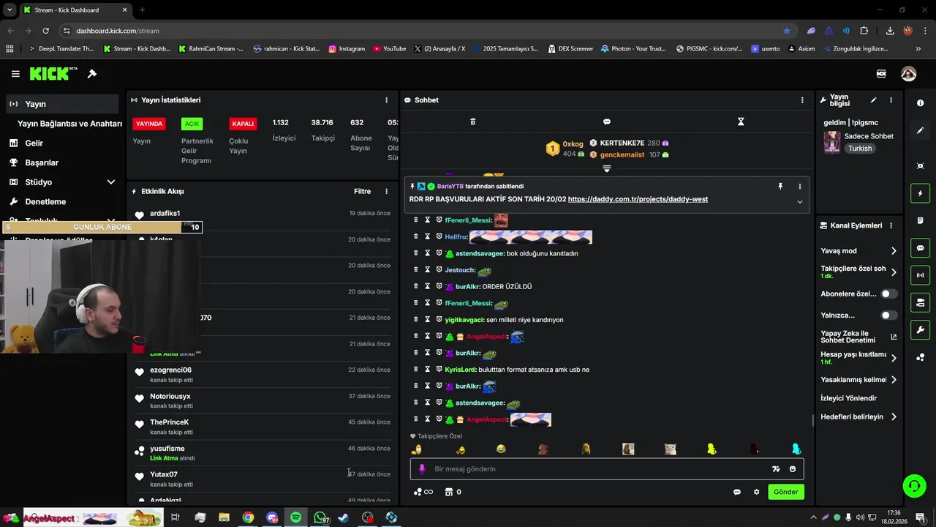Select Yayın in left sidebar
This screenshot has height=527, width=936.
point(62,104)
